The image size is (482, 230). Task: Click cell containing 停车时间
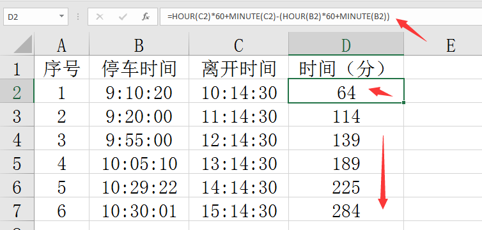(139, 67)
